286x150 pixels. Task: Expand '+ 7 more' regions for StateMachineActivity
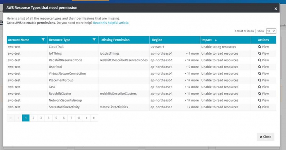(x=192, y=107)
